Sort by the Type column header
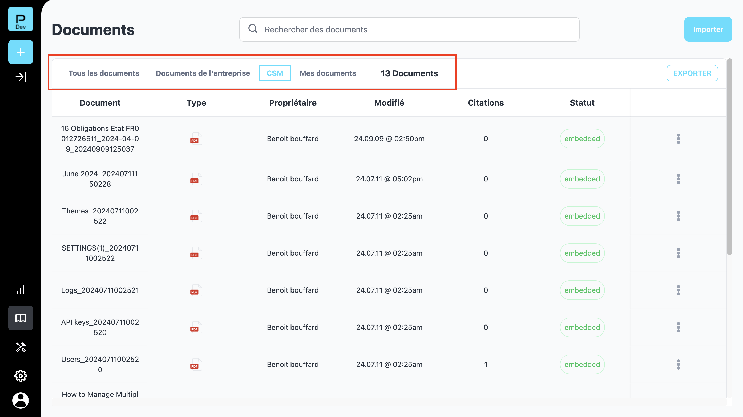 click(x=196, y=103)
